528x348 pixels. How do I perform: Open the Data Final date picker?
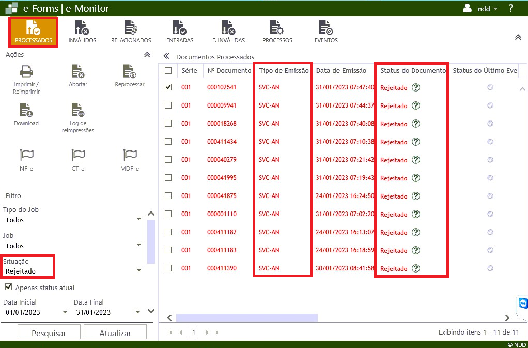coord(138,312)
